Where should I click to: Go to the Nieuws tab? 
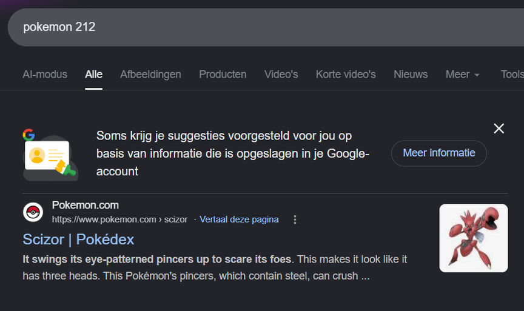(x=411, y=74)
